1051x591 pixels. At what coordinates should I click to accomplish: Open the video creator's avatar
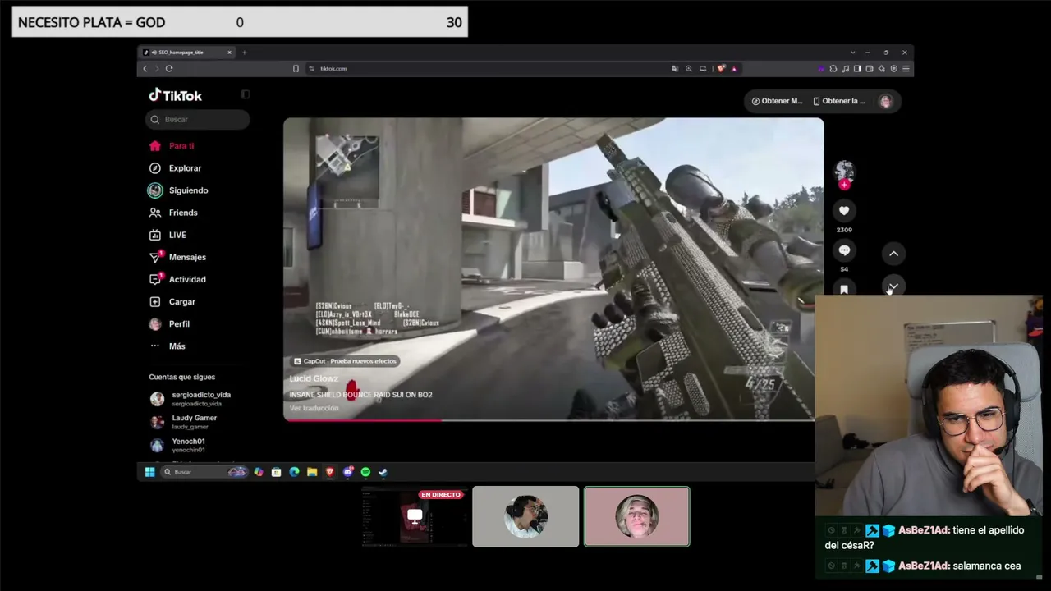coord(844,170)
